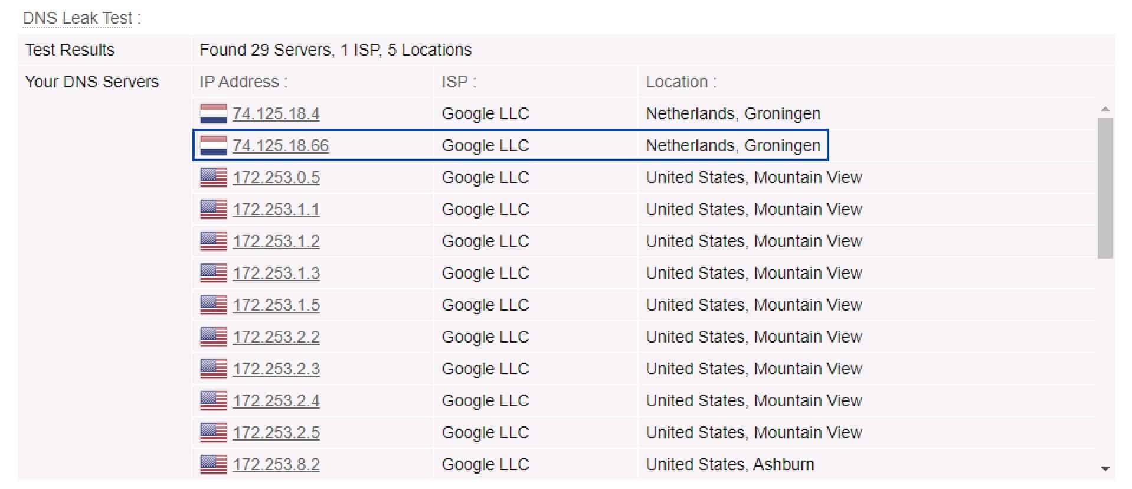Open the 172.253.2.3 IP link
Viewport: 1132px width, 489px height.
coord(276,369)
